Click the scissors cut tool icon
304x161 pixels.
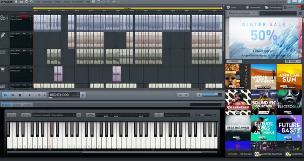click(x=114, y=2)
